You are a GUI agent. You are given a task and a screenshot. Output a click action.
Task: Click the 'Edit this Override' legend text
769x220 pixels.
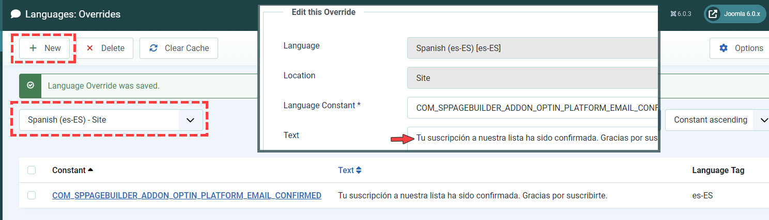point(324,12)
